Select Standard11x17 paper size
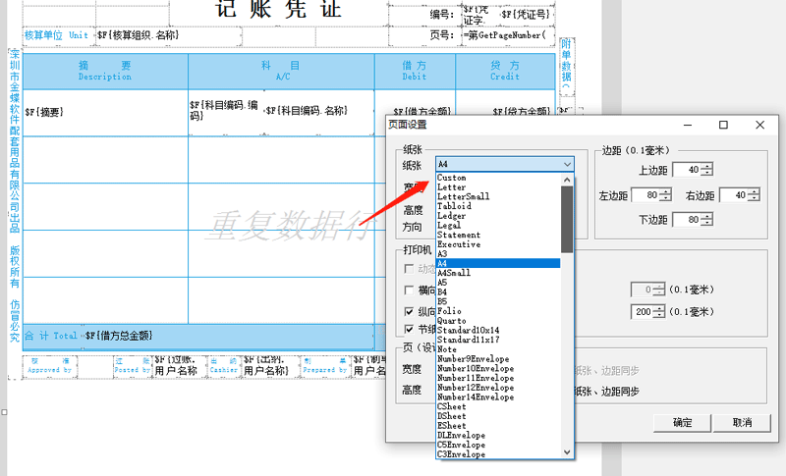Viewport: 786px width, 476px height. 498,340
